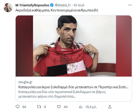The width and height of the screenshot is (135, 111).
Task: Click the 94 replies count
Action: click(24, 107)
